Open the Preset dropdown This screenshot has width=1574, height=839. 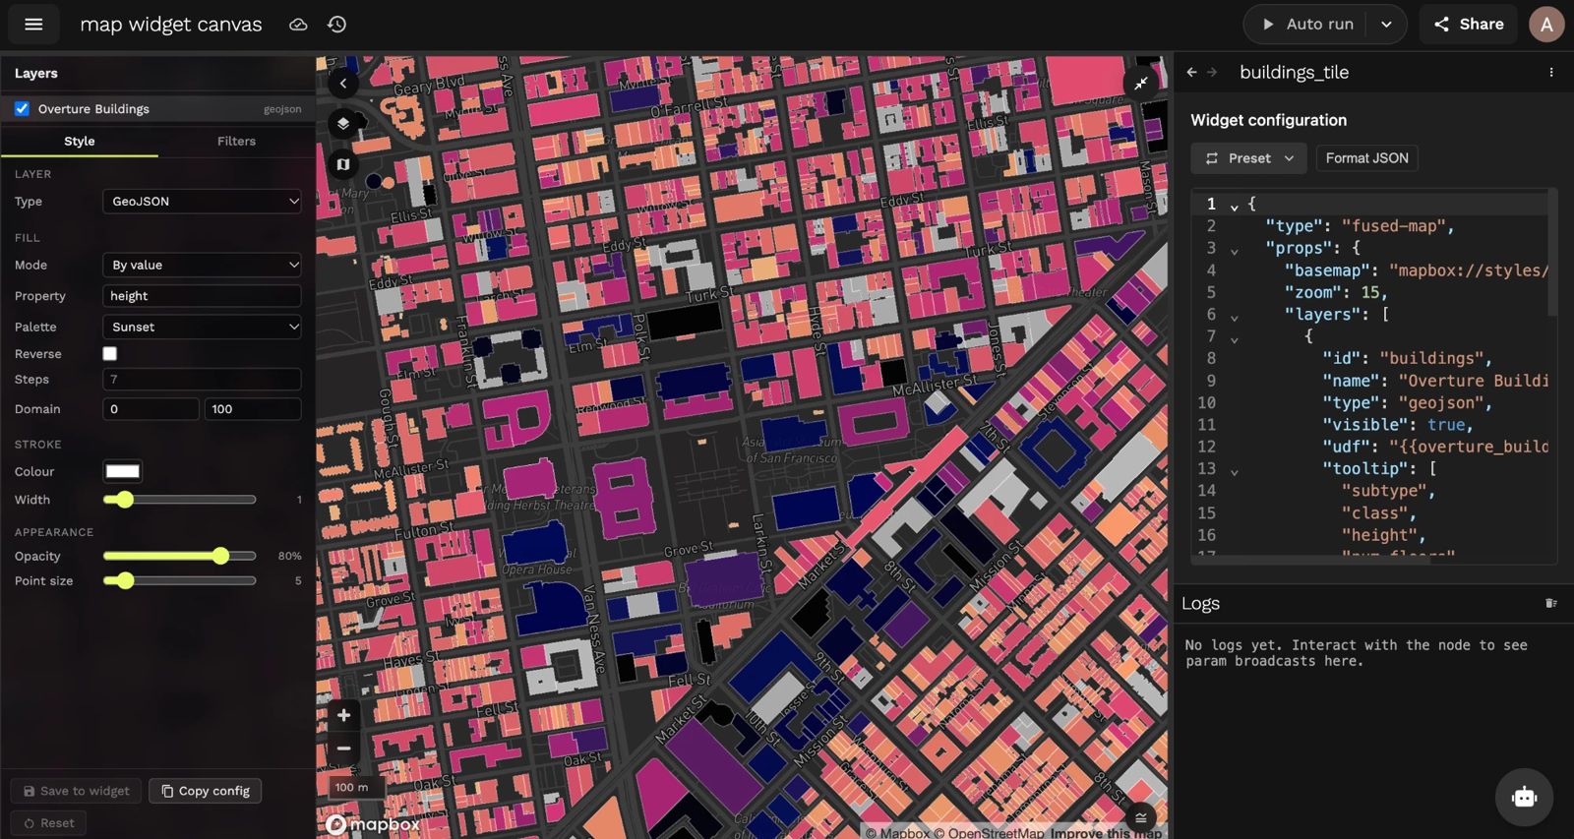click(1249, 158)
